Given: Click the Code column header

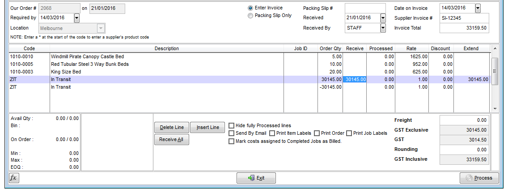Looking at the screenshot, I should click(29, 49).
